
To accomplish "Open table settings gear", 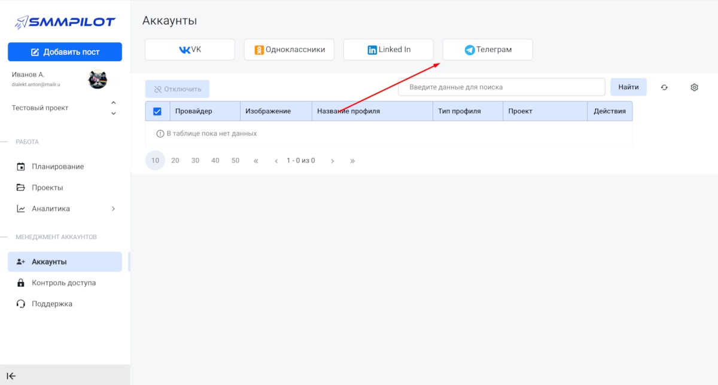I will coord(694,87).
